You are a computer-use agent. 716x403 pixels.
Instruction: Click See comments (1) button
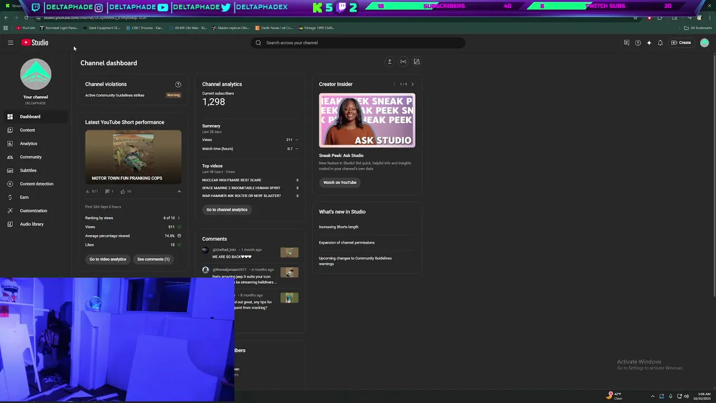153,259
